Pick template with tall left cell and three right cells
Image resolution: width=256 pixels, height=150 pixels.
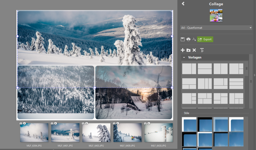click(x=236, y=98)
